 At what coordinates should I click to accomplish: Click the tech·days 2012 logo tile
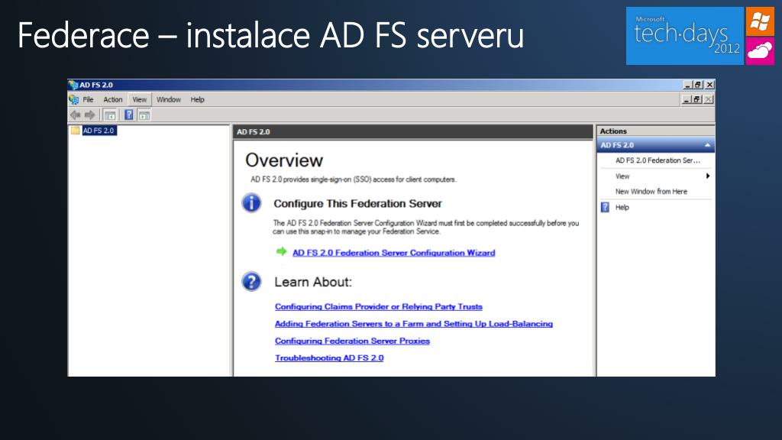coord(685,36)
